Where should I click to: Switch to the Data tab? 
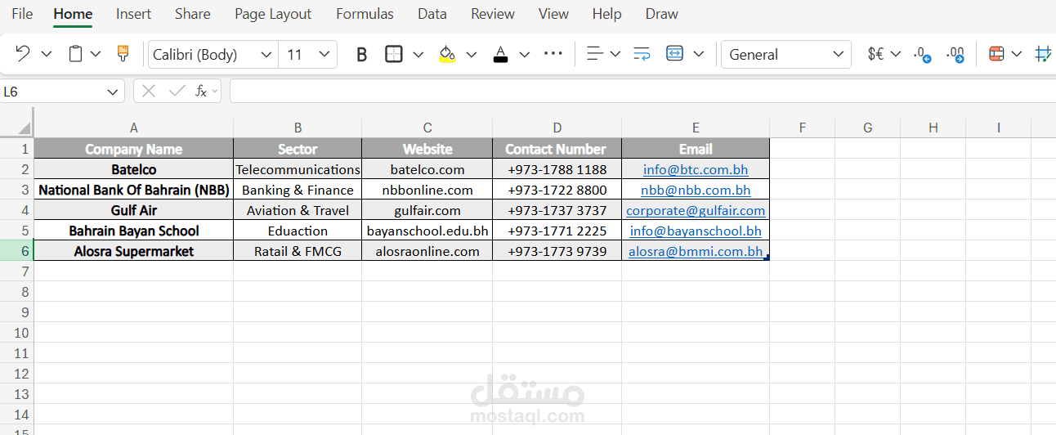pos(432,14)
